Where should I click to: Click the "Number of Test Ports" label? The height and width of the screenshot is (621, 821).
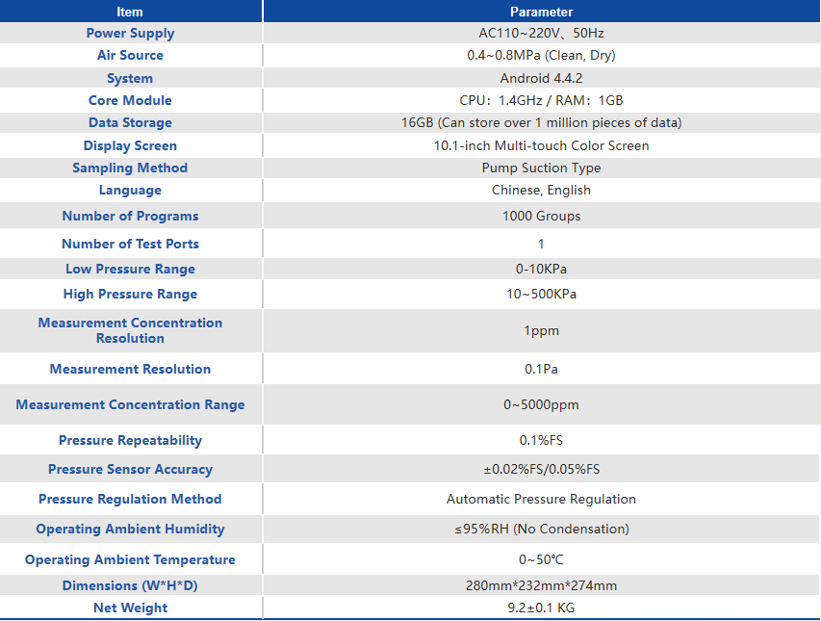[x=130, y=244]
